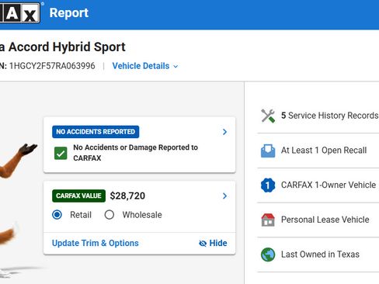Click the green checkmark no accidents icon

point(61,153)
